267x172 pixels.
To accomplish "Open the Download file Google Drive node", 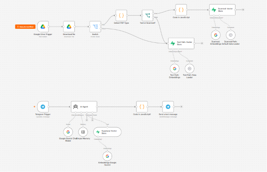I will pos(69,27).
